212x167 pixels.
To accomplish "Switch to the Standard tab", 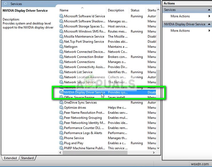I will [27, 158].
